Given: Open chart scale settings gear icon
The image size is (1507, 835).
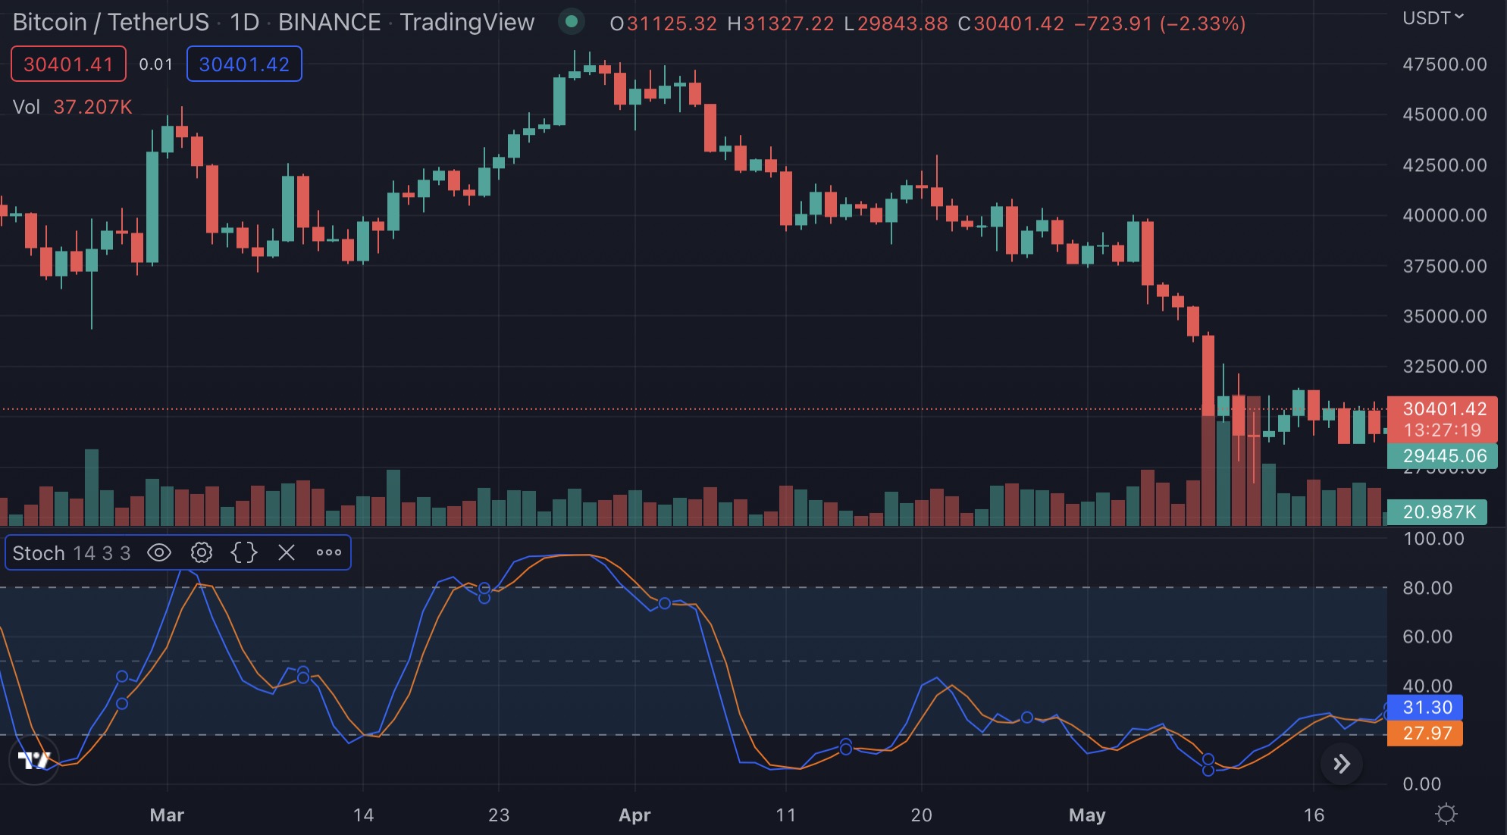Looking at the screenshot, I should (x=1446, y=815).
